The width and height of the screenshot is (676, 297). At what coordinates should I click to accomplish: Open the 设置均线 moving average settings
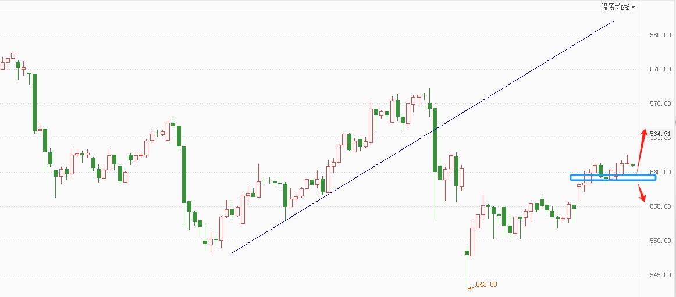click(615, 7)
